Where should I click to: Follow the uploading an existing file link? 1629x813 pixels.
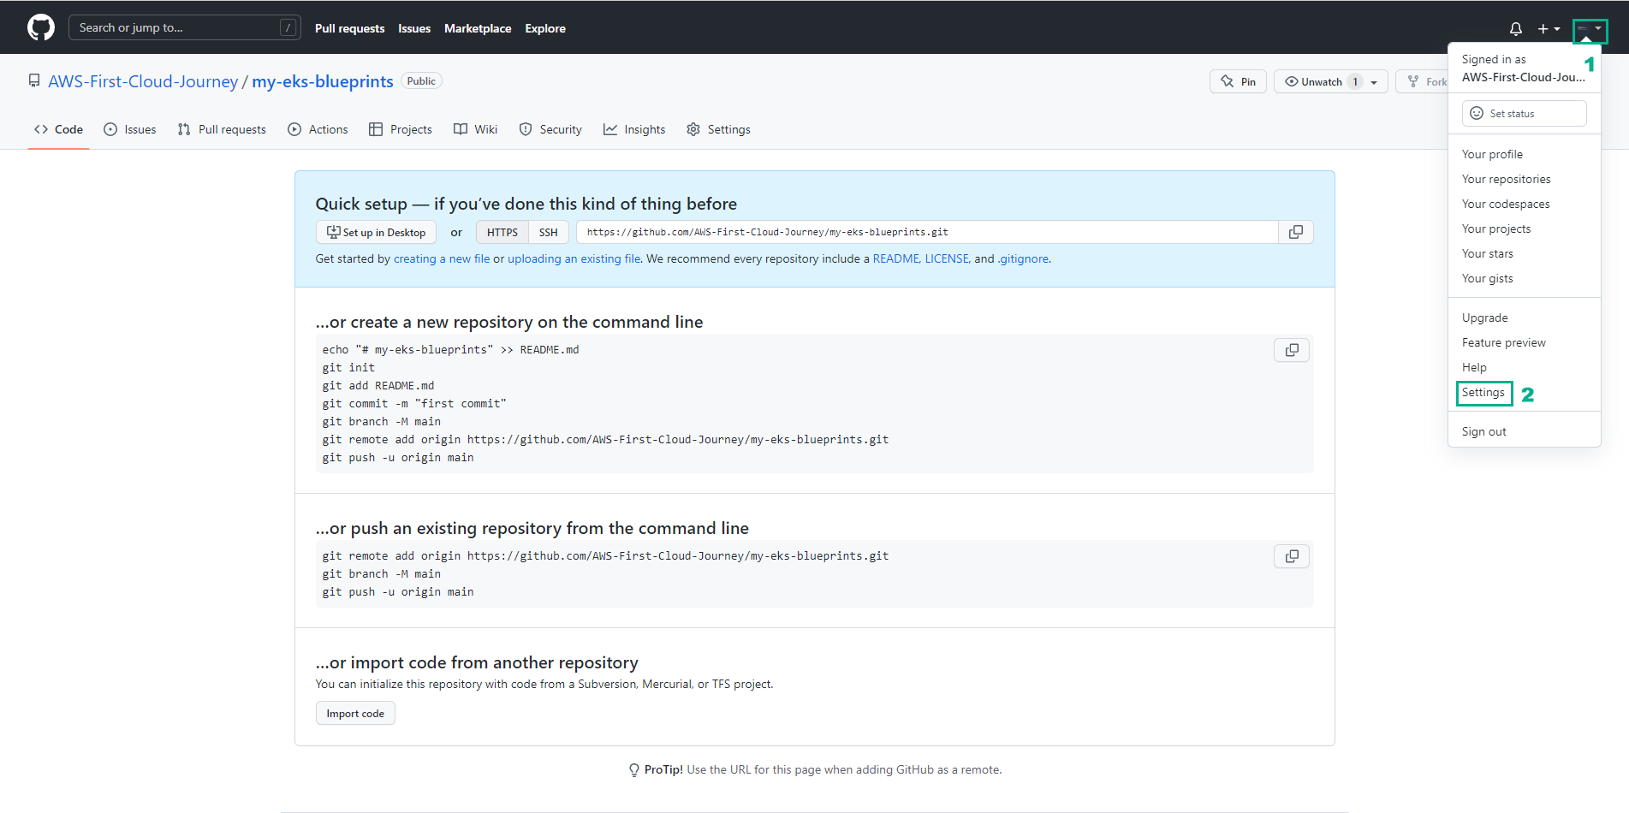(x=574, y=258)
